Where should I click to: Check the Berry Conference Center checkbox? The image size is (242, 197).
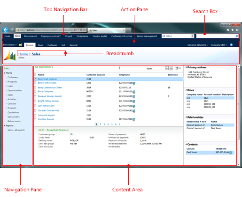pos(35,88)
